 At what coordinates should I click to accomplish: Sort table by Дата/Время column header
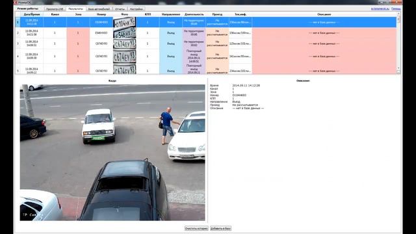pyautogui.click(x=32, y=14)
